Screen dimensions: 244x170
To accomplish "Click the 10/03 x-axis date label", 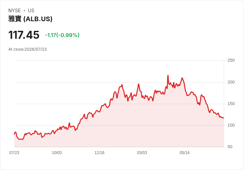I will pyautogui.click(x=57, y=153).
